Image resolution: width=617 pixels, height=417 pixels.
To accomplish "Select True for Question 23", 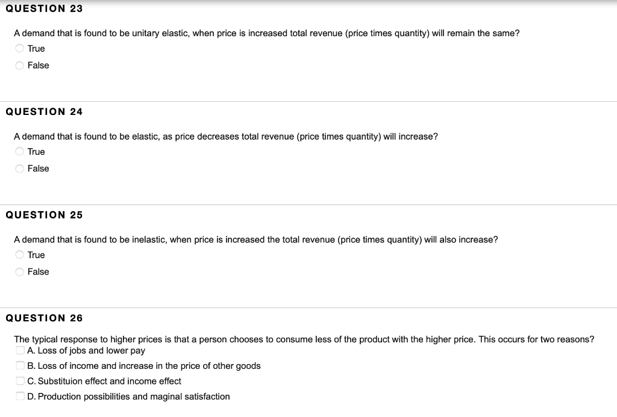I will [19, 48].
